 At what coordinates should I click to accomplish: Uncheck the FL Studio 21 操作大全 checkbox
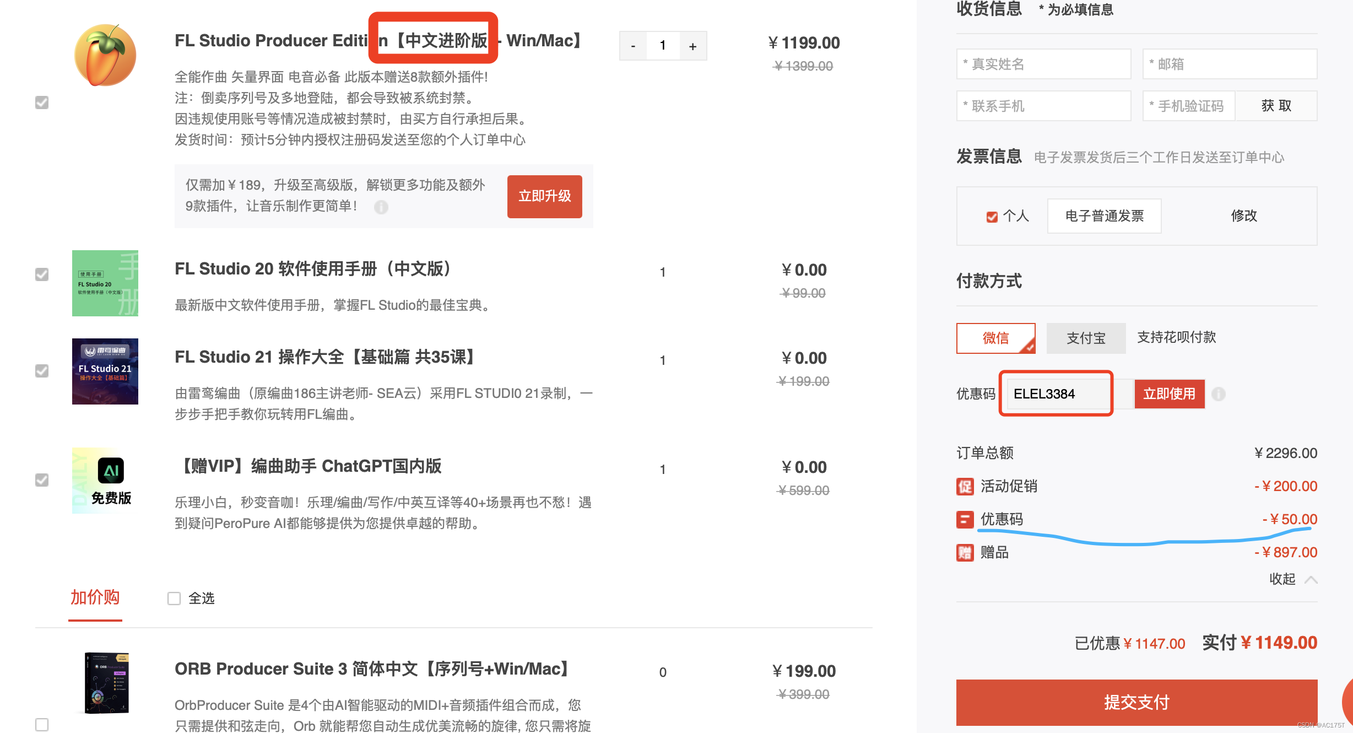(x=42, y=371)
